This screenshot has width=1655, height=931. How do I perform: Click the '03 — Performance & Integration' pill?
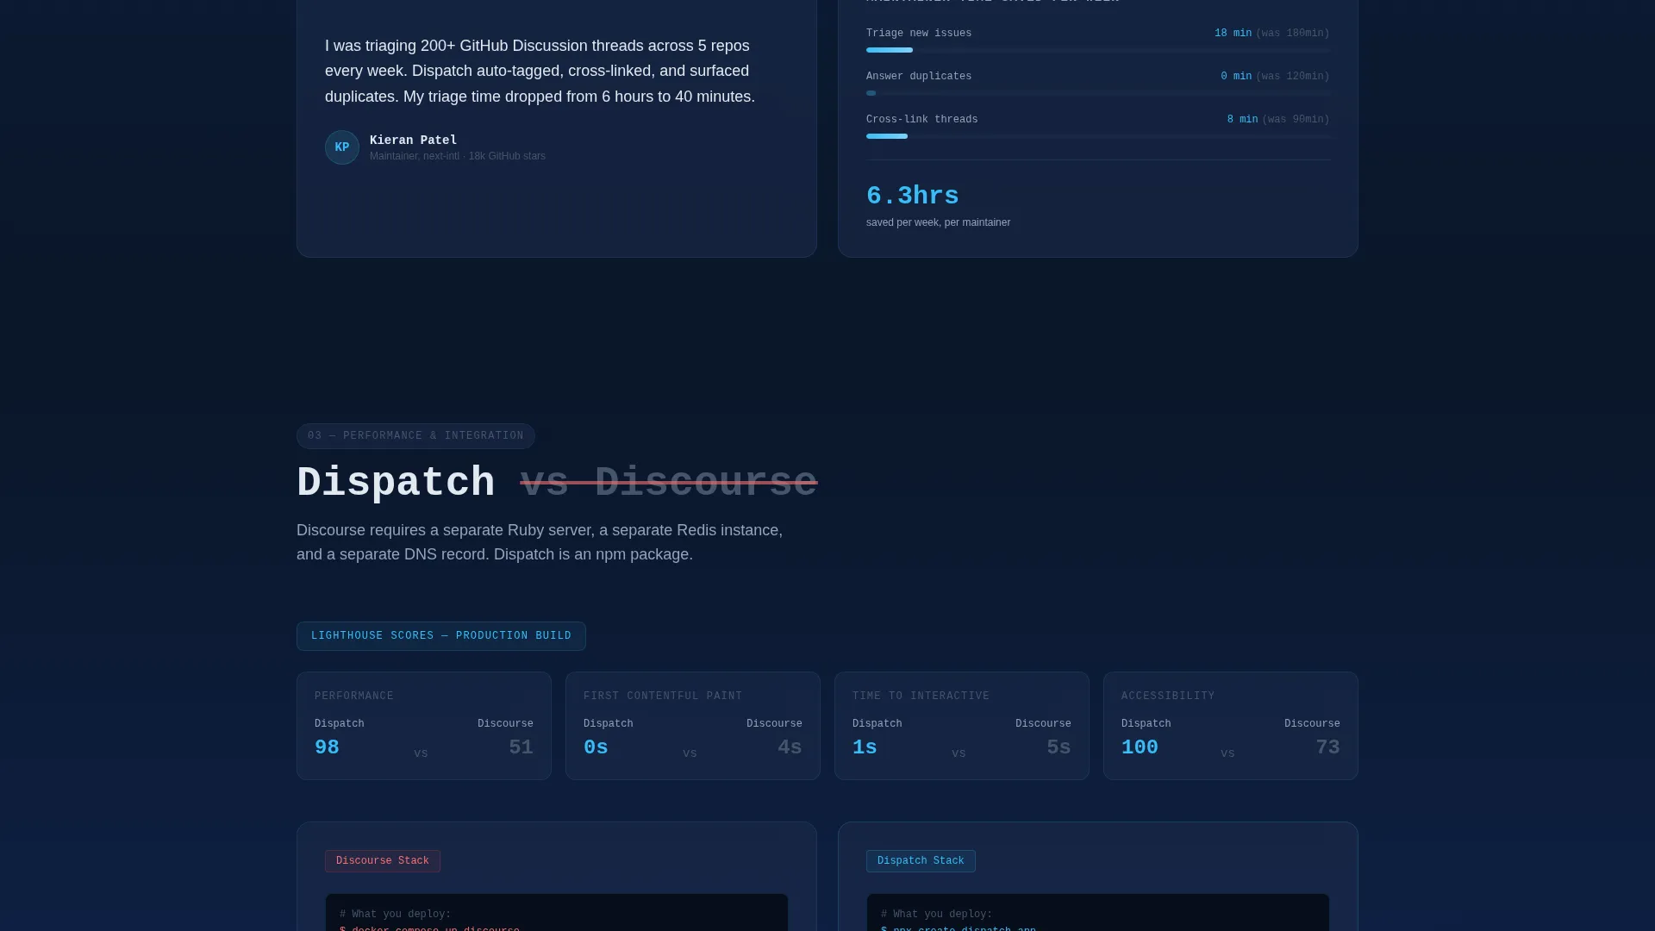coord(415,436)
